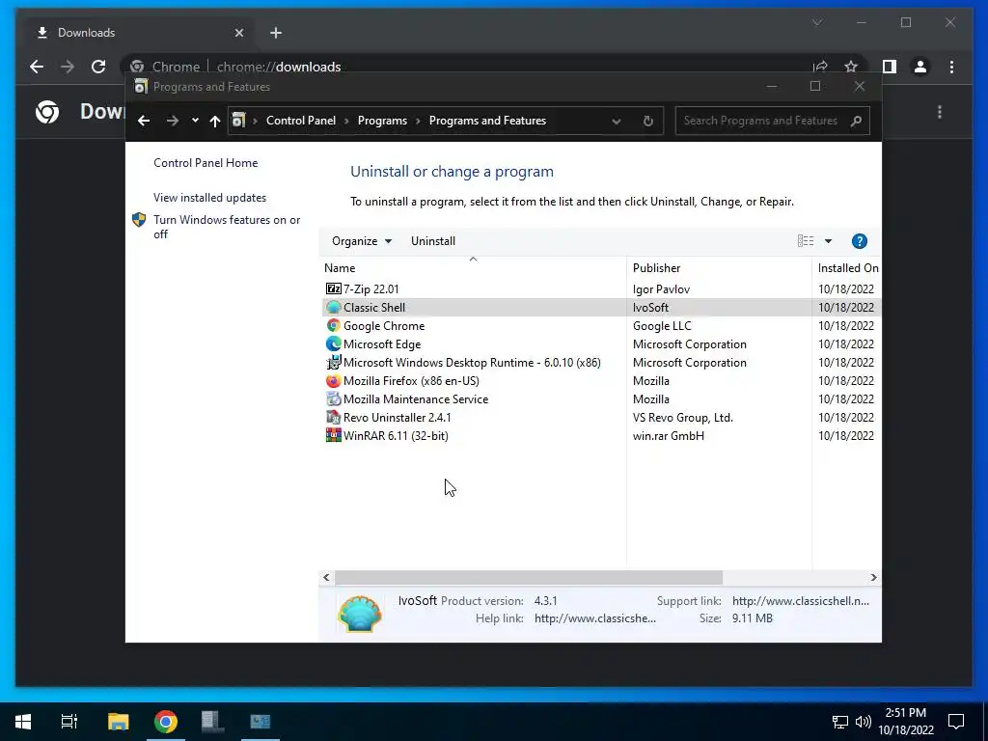Click the large Classic Shell details pane icon
Screen dimensions: 988x741
(360, 613)
